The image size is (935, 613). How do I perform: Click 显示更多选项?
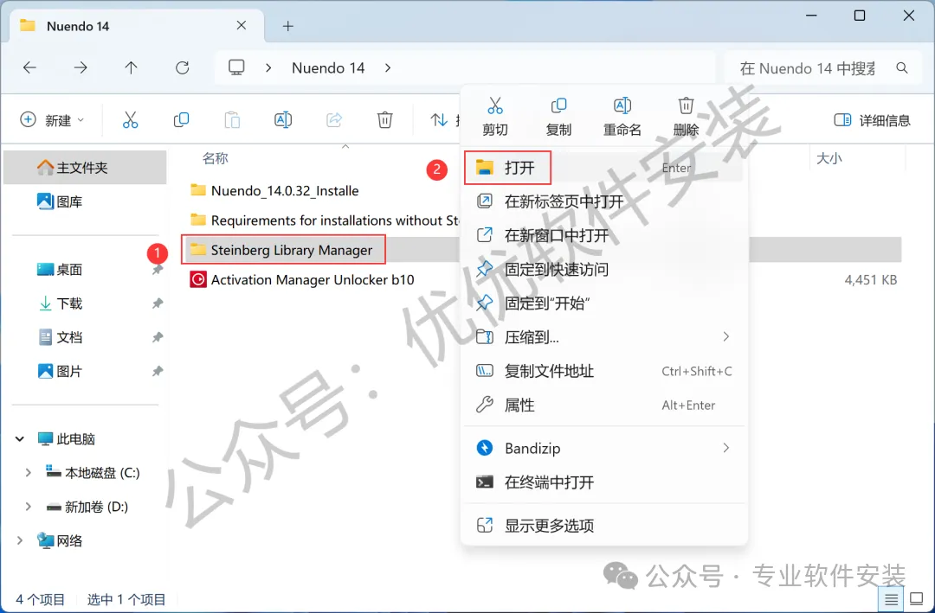pos(604,526)
